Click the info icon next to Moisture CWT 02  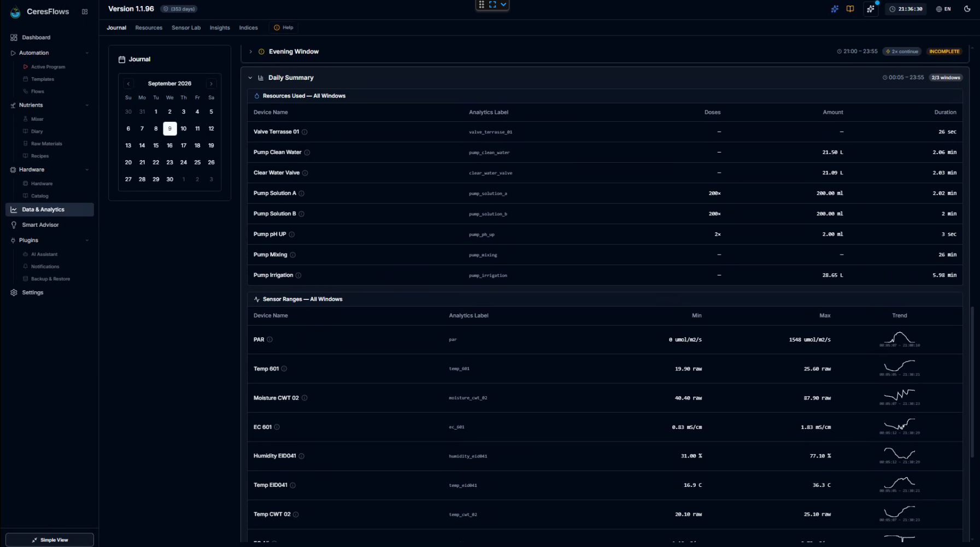(304, 398)
